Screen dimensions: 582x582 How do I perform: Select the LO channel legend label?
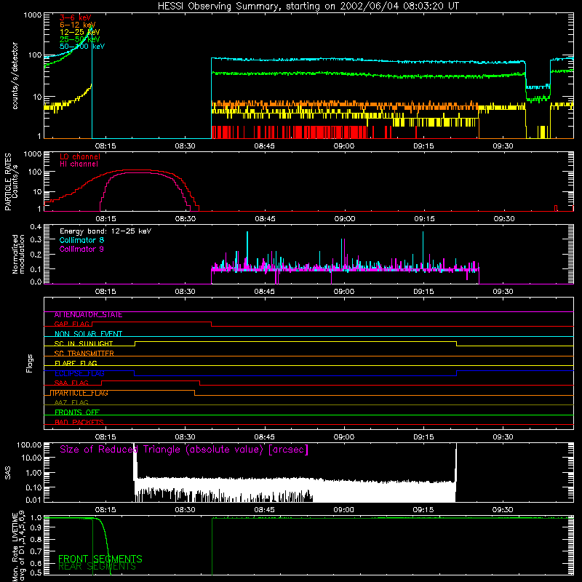[80, 156]
